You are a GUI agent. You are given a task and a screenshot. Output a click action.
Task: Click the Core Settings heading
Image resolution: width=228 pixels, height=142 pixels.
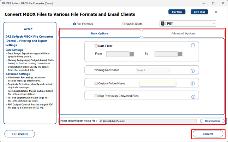pyautogui.click(x=14, y=50)
